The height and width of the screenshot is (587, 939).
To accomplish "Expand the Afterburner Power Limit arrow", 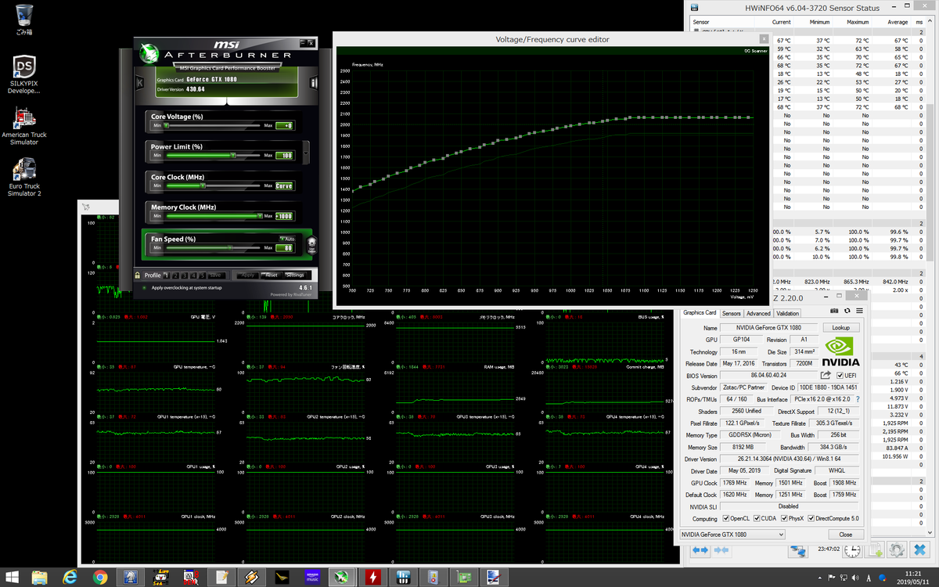I will tap(305, 151).
